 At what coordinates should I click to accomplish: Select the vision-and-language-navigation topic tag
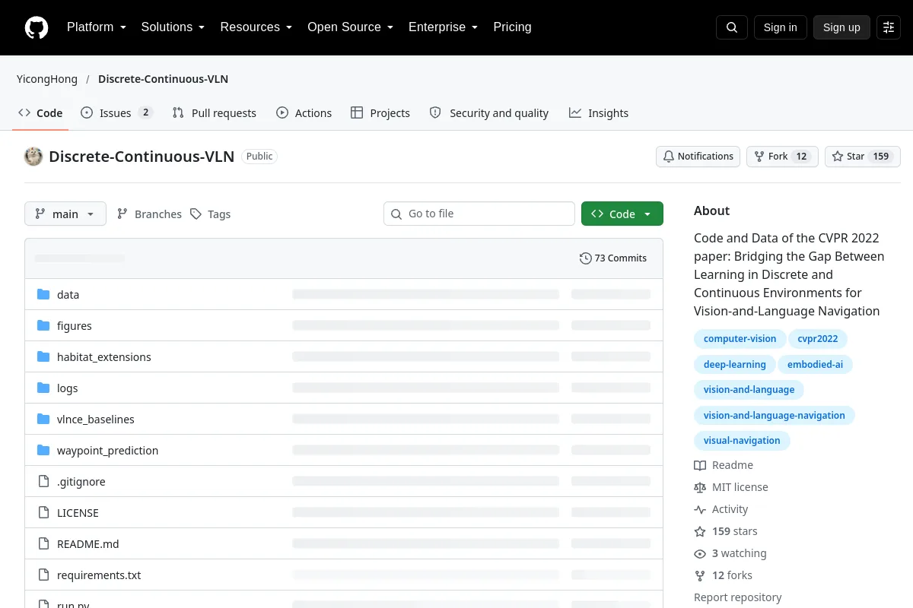pos(775,416)
